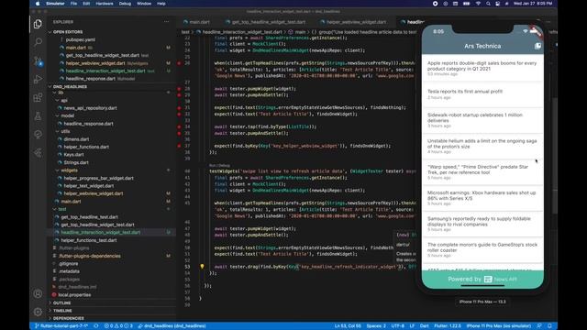Open the Search view in activity bar
587x330 pixels.
point(38,41)
